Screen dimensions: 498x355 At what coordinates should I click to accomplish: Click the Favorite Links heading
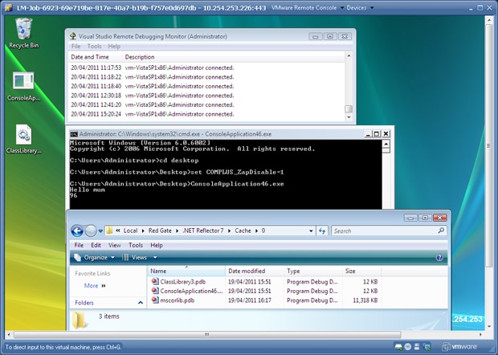point(92,273)
